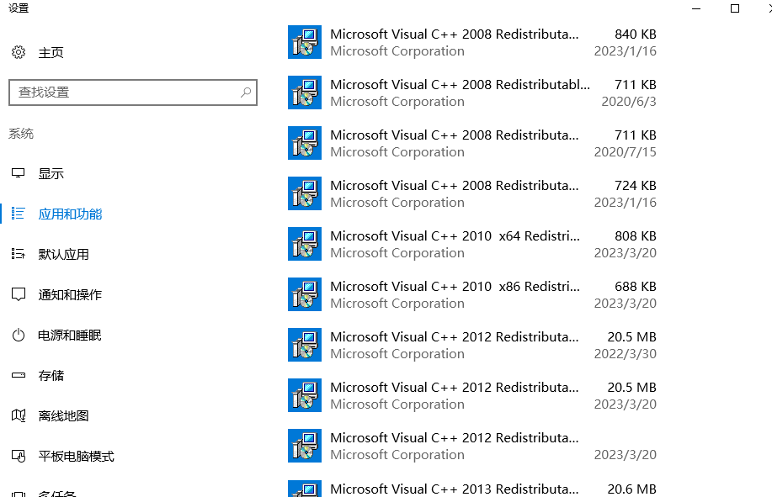Click inside the 查找设置 search box
The width and height of the screenshot is (772, 497).
coord(133,93)
